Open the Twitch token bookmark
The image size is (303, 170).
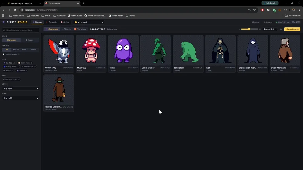point(116,16)
